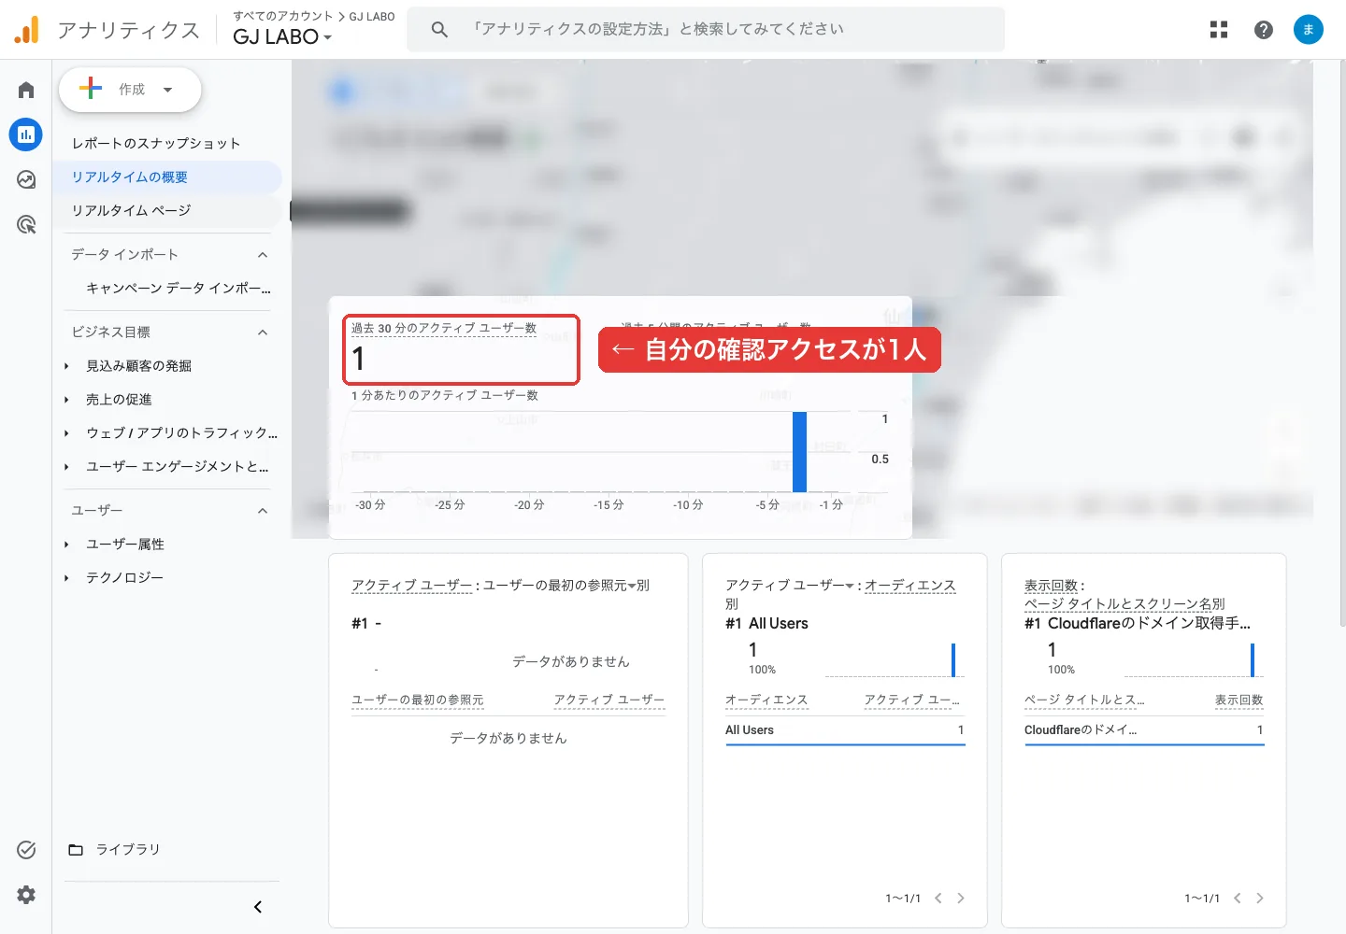Open the Advertising icon in left rail

(x=26, y=224)
